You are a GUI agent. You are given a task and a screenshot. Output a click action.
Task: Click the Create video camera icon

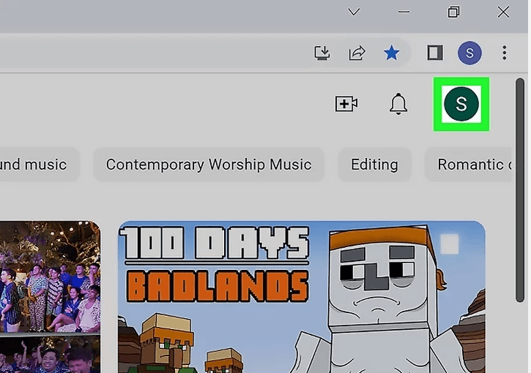pyautogui.click(x=346, y=103)
